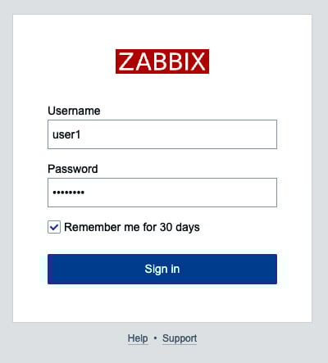The image size is (328, 363).
Task: Click "30 days" text beside the checkbox
Action: click(180, 227)
